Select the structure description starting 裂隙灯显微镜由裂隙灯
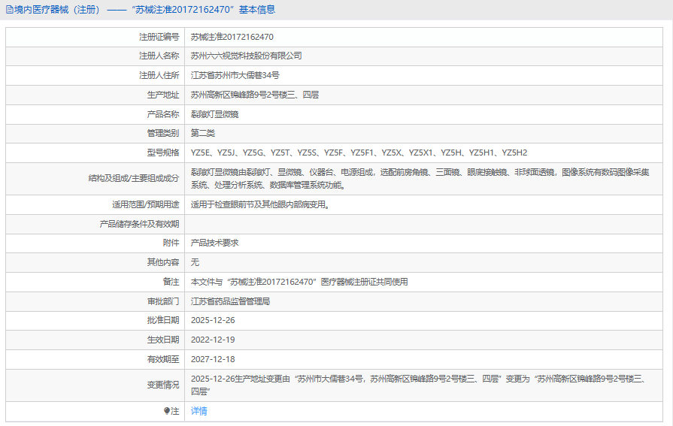 click(420, 179)
